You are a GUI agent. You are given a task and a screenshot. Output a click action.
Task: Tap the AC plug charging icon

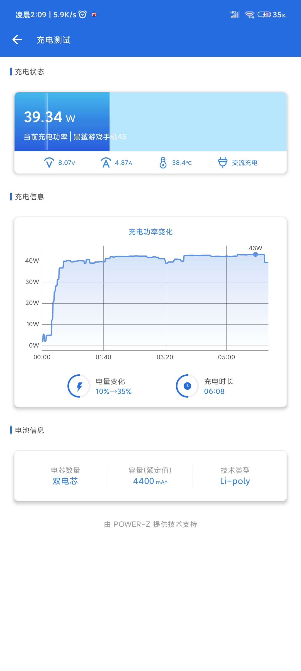click(x=223, y=162)
